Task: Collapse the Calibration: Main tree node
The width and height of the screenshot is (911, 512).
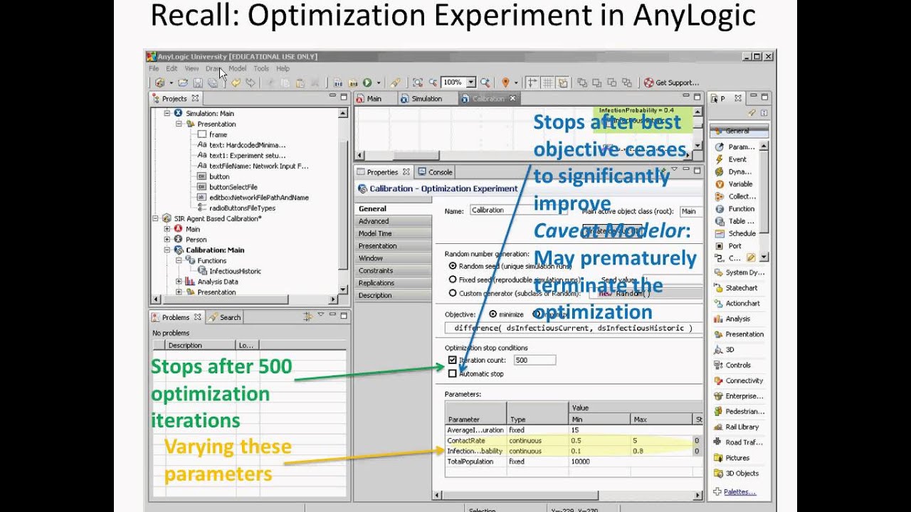Action: click(168, 250)
